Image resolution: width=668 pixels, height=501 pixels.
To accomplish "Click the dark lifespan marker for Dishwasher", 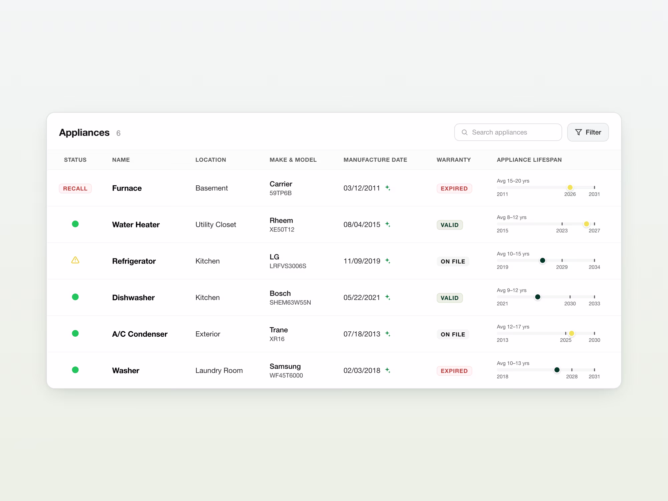I will (538, 297).
